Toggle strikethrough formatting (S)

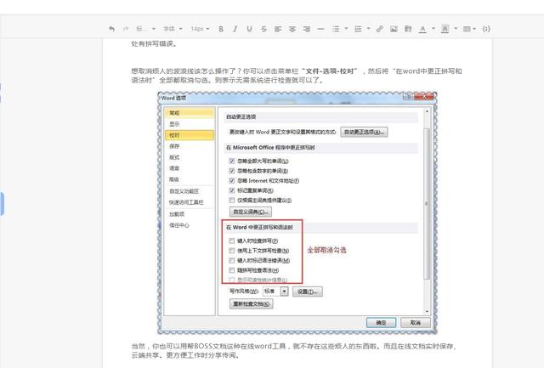click(x=264, y=29)
